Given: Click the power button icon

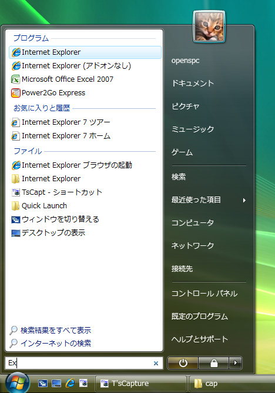Looking at the screenshot, I should (183, 363).
